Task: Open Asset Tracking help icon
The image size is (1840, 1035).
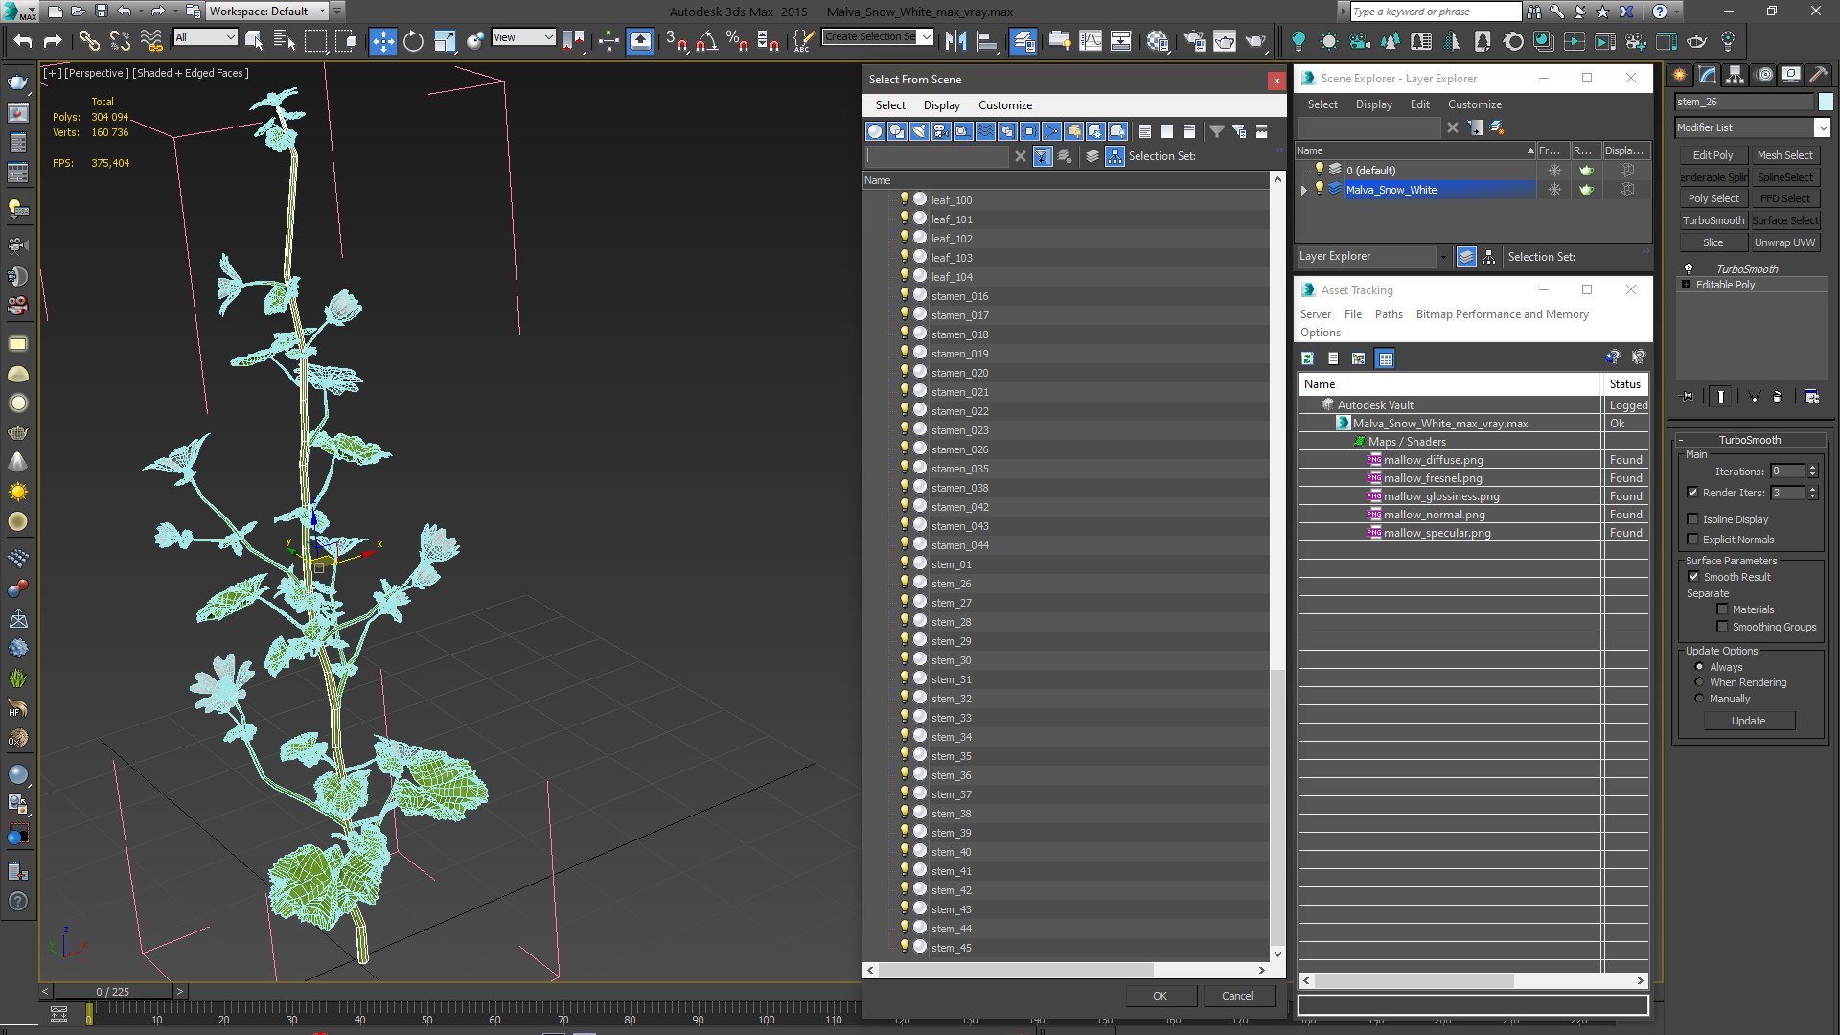Action: click(x=1613, y=358)
